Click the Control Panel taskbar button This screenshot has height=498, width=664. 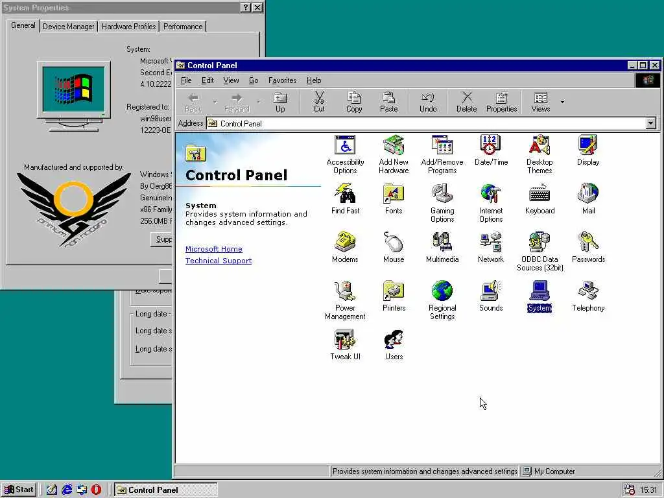[165, 490]
